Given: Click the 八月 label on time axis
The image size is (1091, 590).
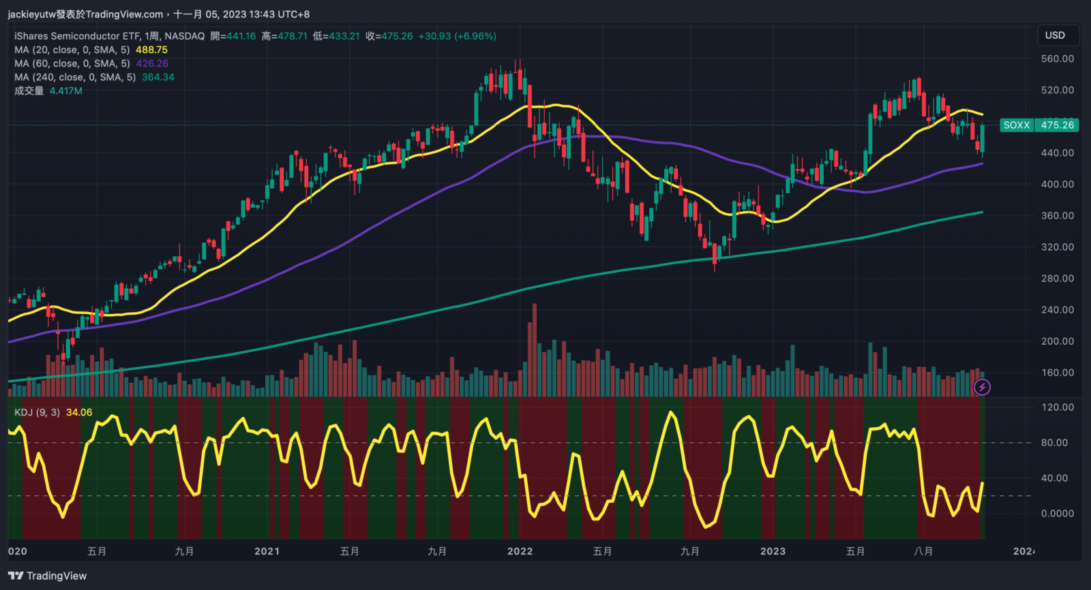Looking at the screenshot, I should [923, 551].
